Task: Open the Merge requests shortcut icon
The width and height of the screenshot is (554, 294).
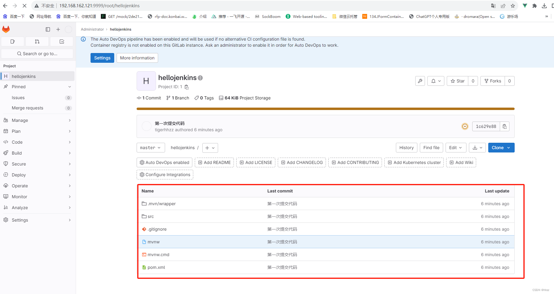Action: click(37, 42)
